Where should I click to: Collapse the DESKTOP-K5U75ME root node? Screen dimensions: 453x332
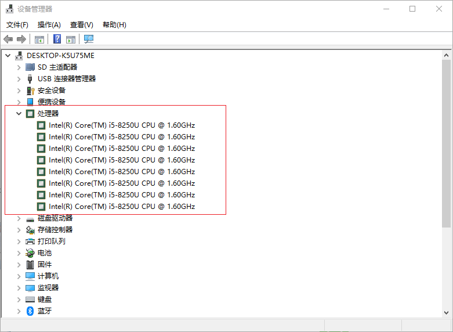[8, 56]
